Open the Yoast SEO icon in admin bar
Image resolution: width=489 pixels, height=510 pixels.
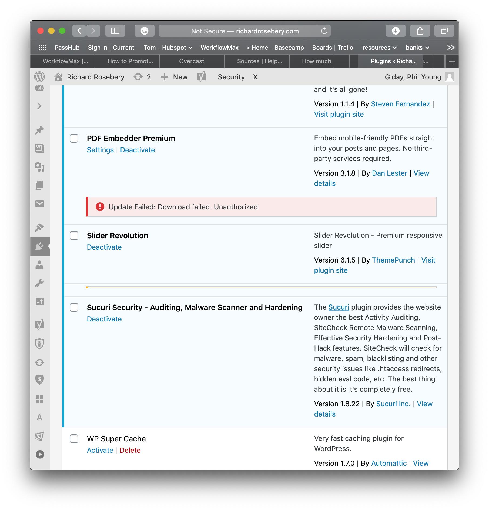201,77
